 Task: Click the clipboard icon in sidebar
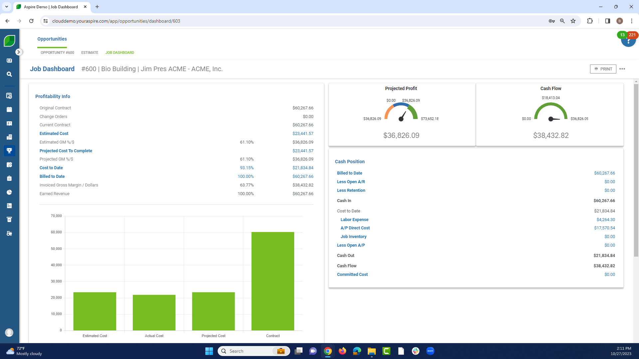9,179
